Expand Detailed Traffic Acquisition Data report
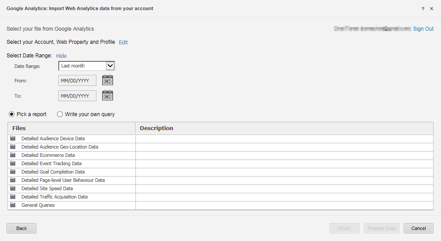Image resolution: width=441 pixels, height=241 pixels. pos(54,197)
